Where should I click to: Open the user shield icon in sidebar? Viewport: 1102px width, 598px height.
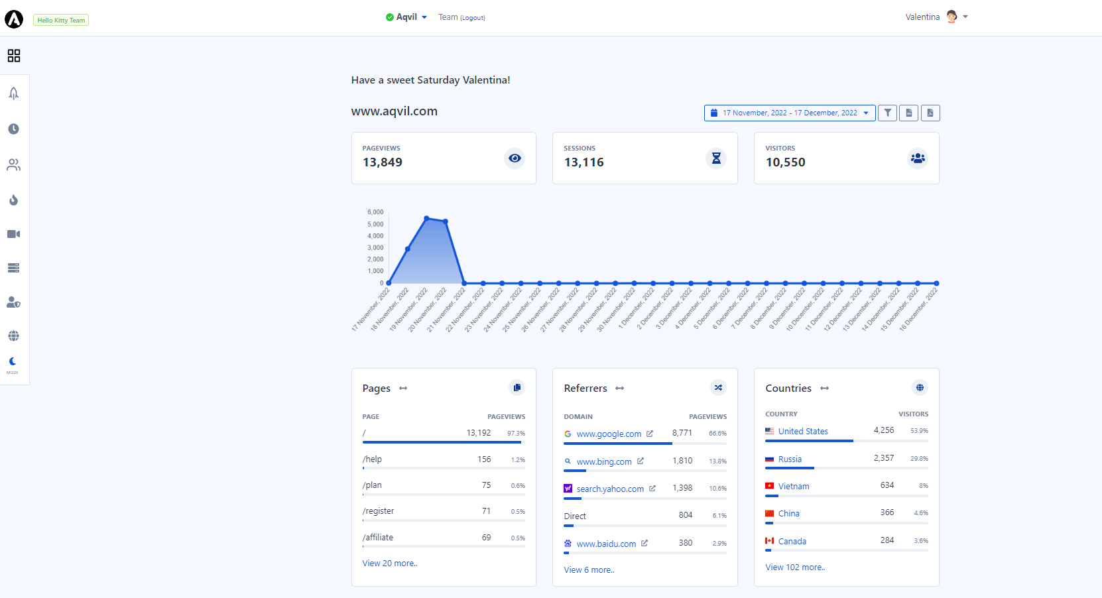pos(13,302)
